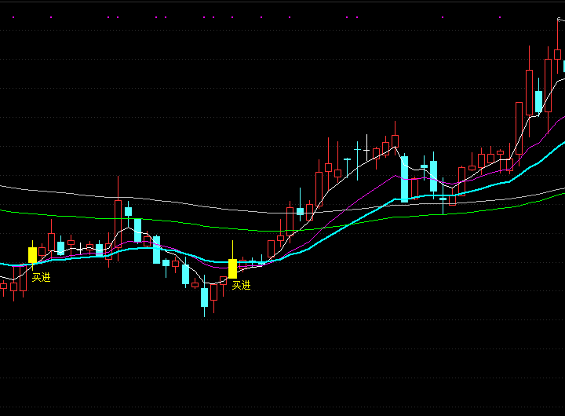Click the earlier 买进 buy-signal label
565x416 pixels.
tap(41, 277)
